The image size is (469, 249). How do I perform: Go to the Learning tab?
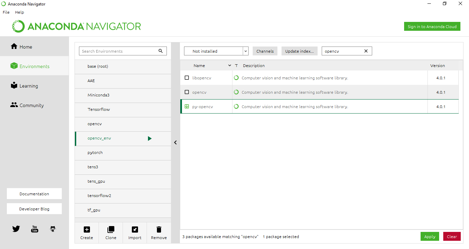tap(28, 86)
